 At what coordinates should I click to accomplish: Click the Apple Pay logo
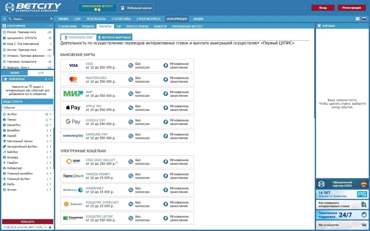click(x=73, y=108)
